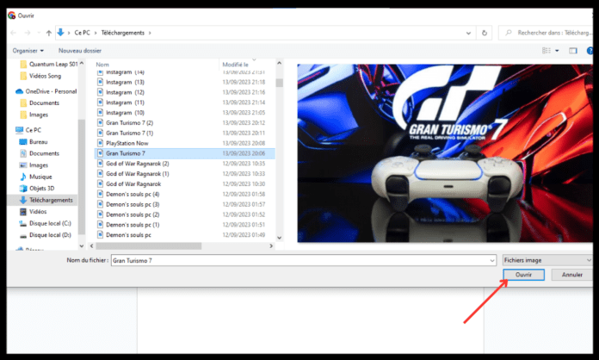The width and height of the screenshot is (599, 360).
Task: Sort by the Modifié le column header
Action: coord(235,65)
